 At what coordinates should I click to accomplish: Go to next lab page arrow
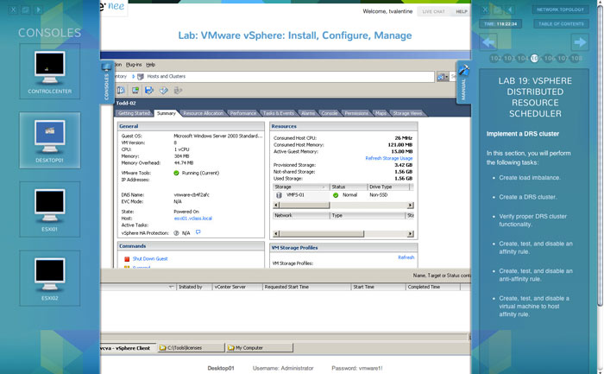coord(580,42)
